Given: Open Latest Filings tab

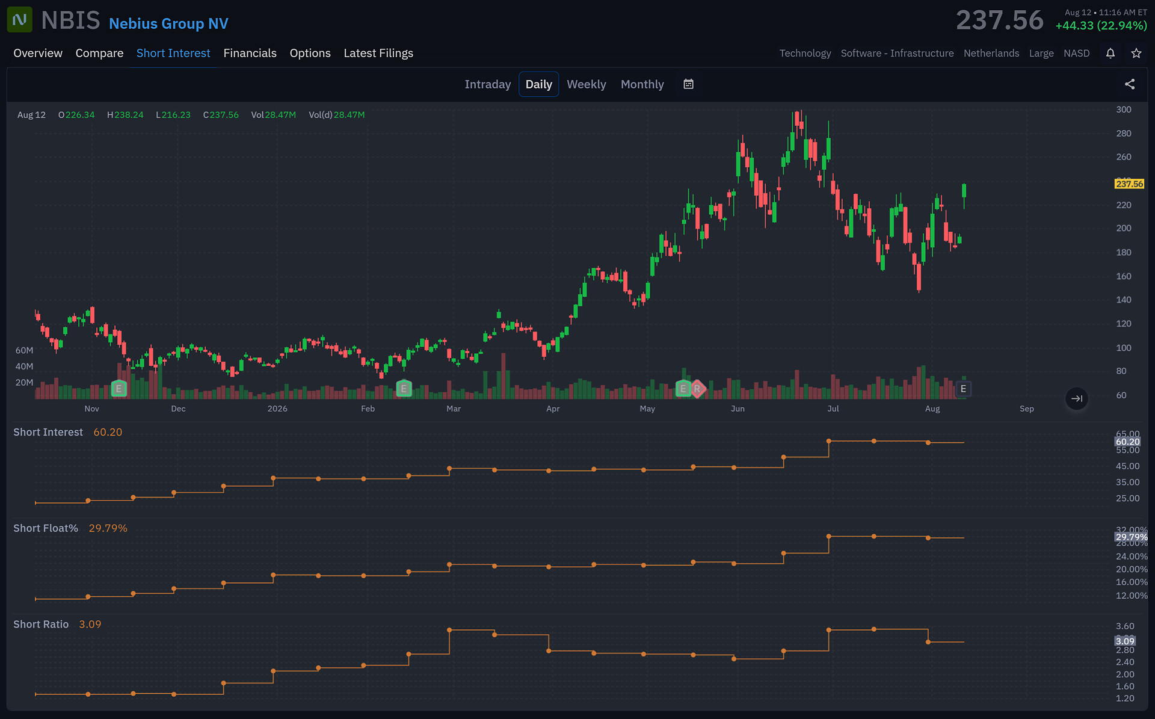Looking at the screenshot, I should tap(378, 53).
